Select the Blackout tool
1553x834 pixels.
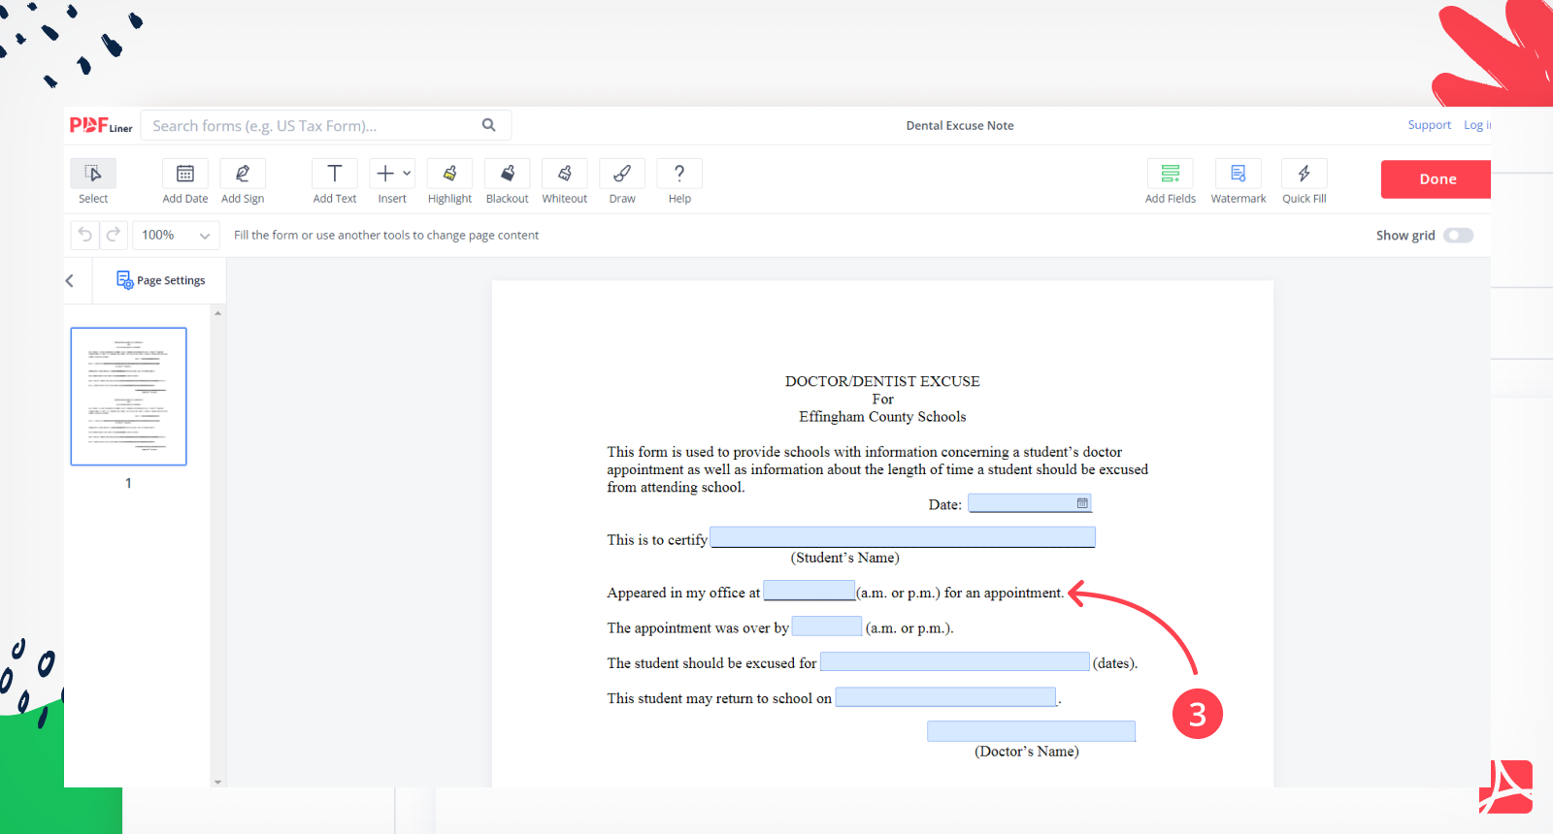[x=507, y=181]
